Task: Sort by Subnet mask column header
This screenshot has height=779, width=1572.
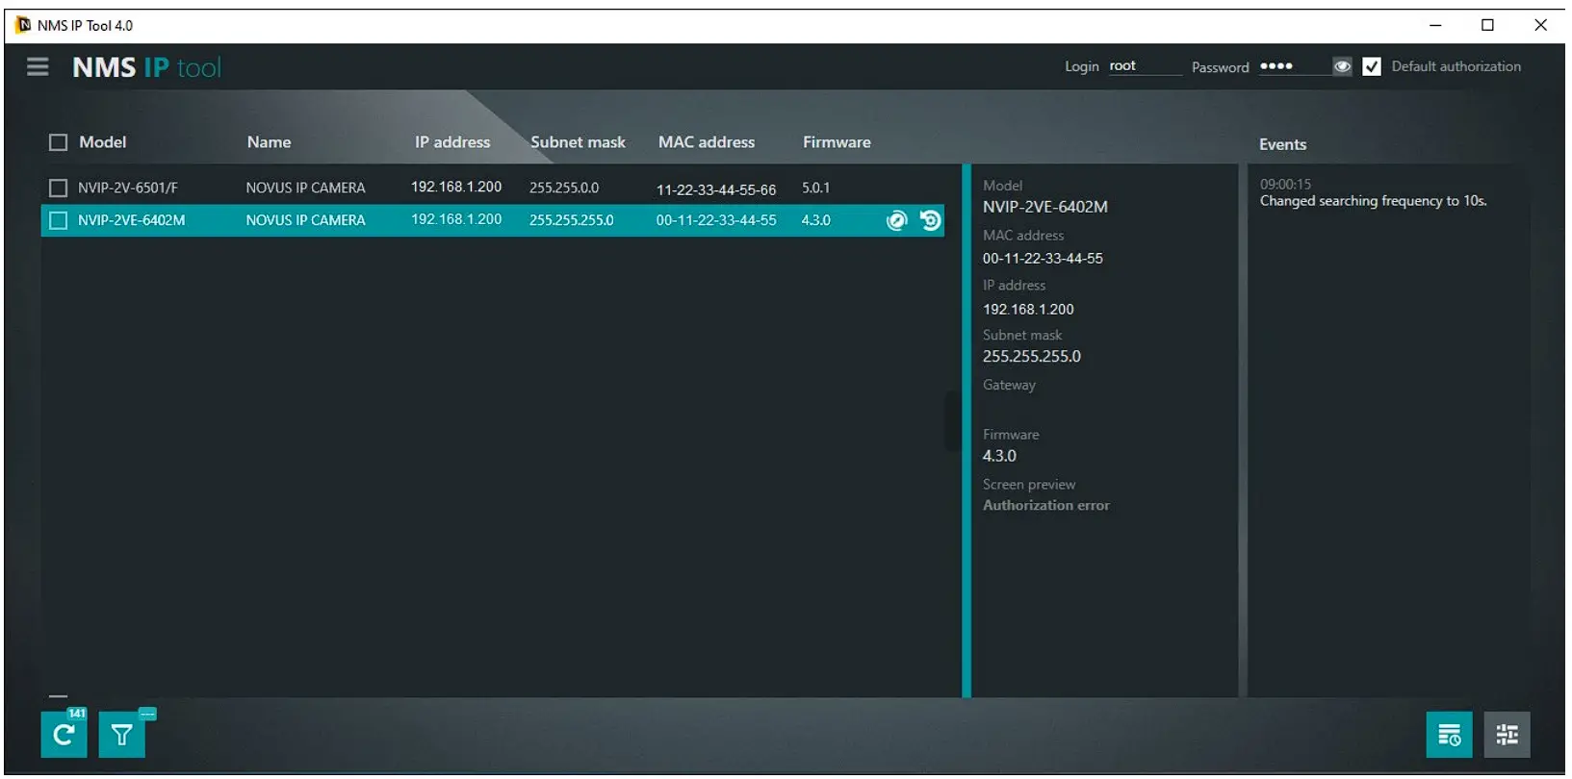Action: (x=578, y=142)
